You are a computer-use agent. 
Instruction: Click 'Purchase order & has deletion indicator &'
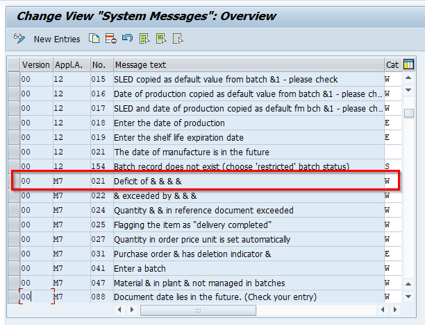192,254
